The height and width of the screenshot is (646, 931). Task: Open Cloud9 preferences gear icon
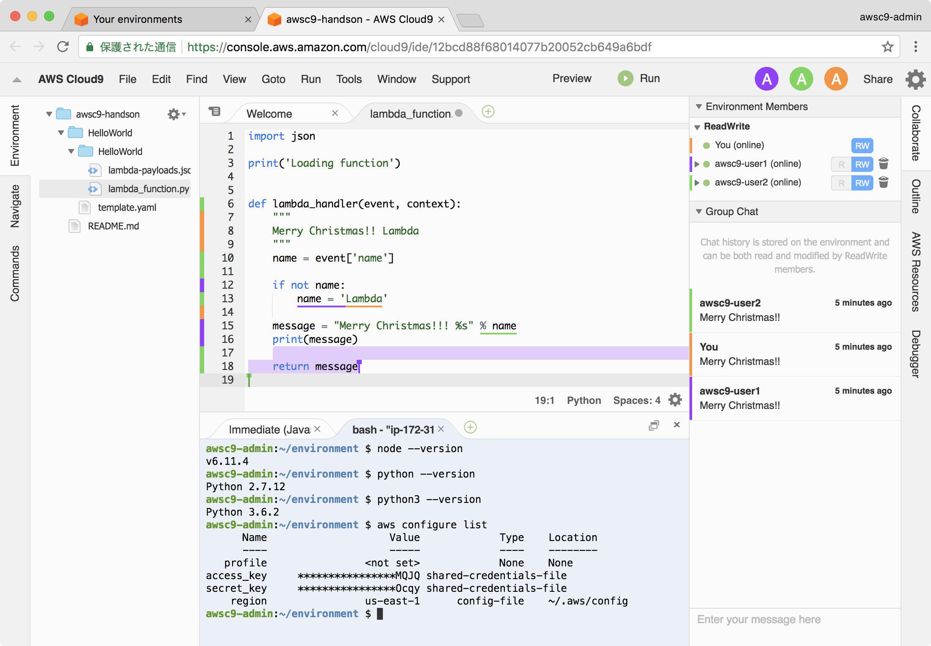pos(915,79)
